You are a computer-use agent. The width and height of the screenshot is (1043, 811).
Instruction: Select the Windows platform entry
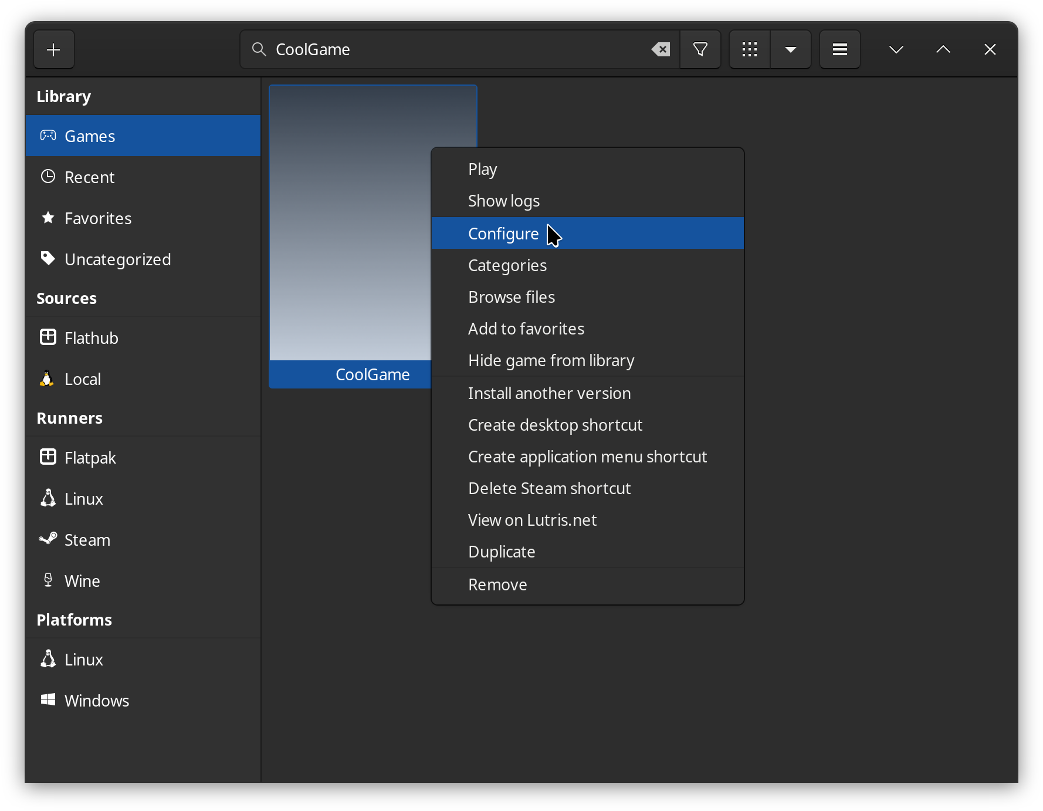click(96, 701)
